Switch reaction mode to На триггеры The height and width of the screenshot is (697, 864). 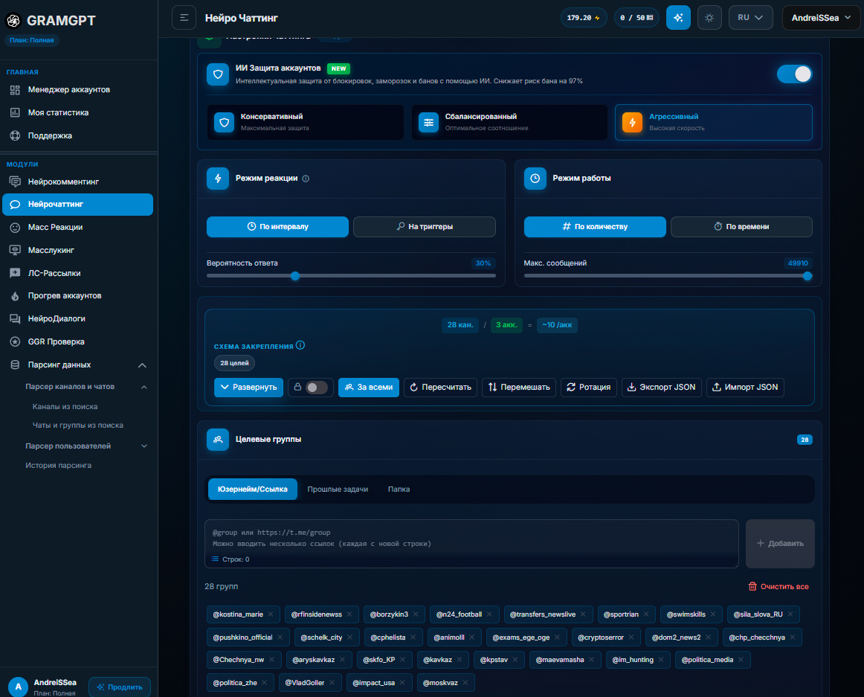pyautogui.click(x=425, y=227)
